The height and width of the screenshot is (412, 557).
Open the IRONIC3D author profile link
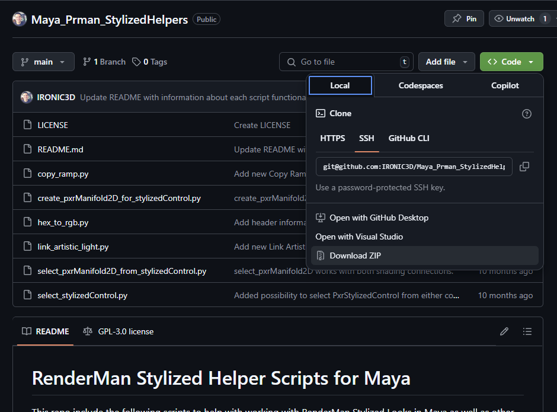coord(56,97)
